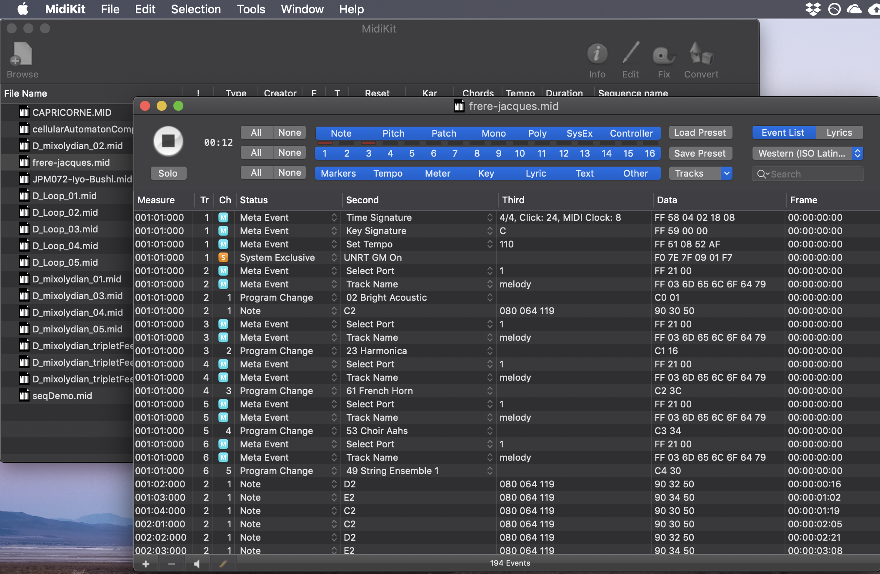Open the File menu
Viewport: 880px width, 574px height.
click(x=110, y=9)
